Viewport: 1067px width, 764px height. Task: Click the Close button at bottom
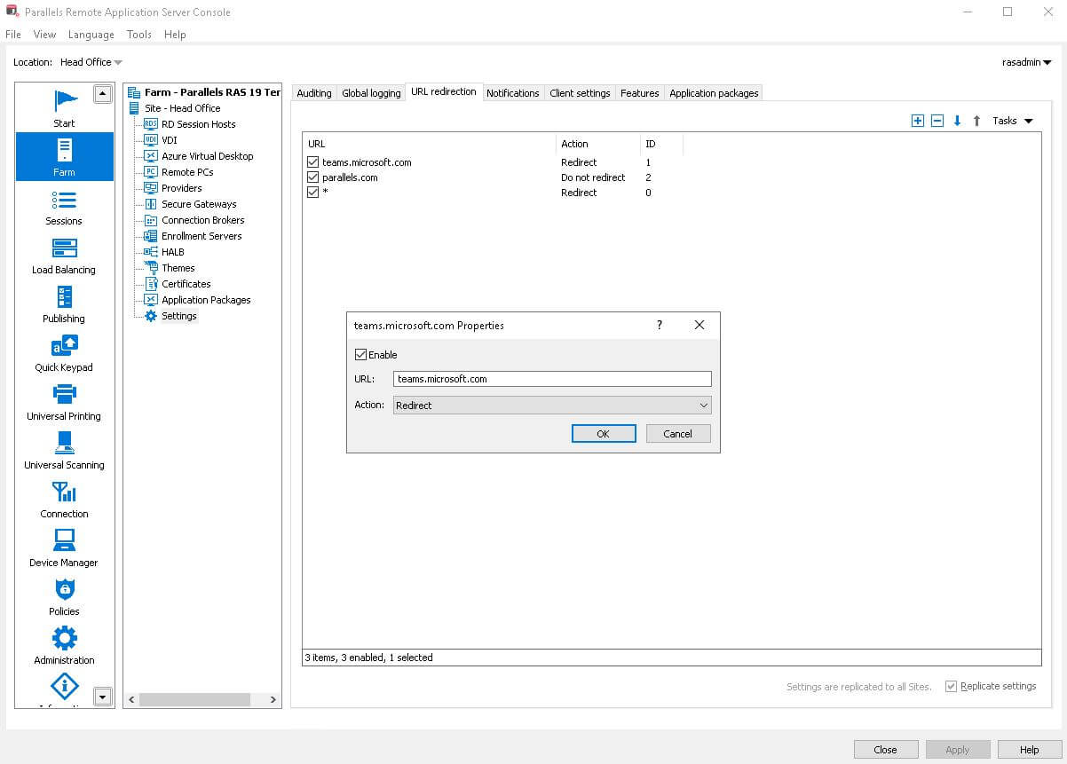[886, 750]
